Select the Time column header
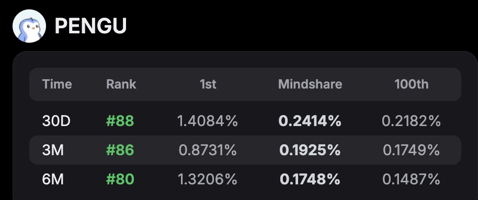The width and height of the screenshot is (478, 200). pyautogui.click(x=57, y=84)
